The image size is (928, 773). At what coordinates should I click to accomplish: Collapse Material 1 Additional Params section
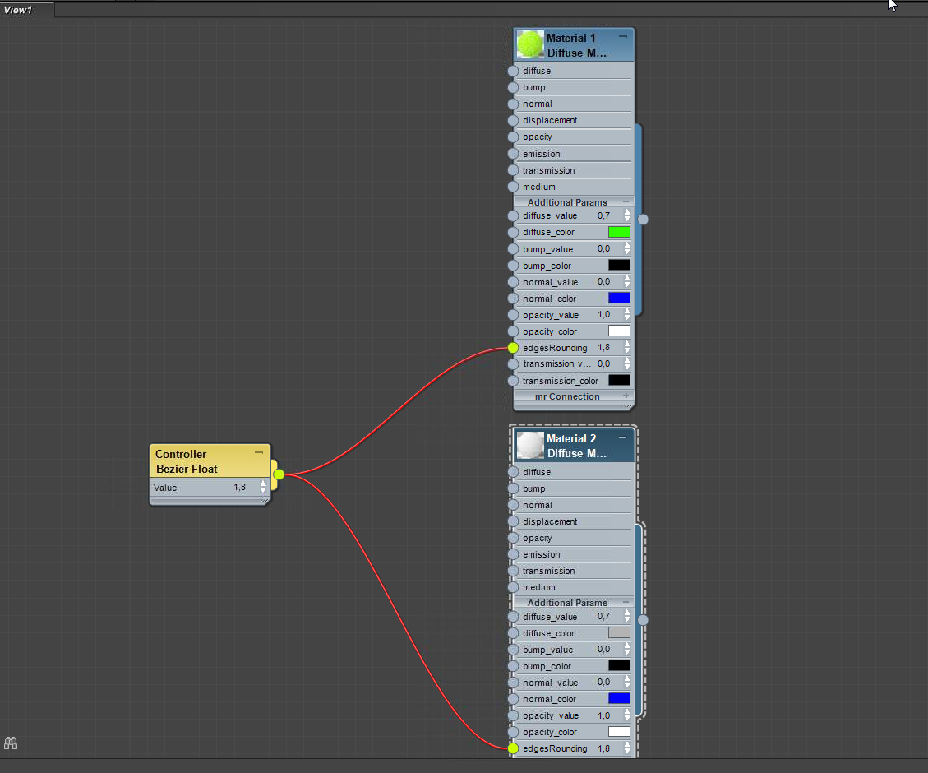coord(626,201)
